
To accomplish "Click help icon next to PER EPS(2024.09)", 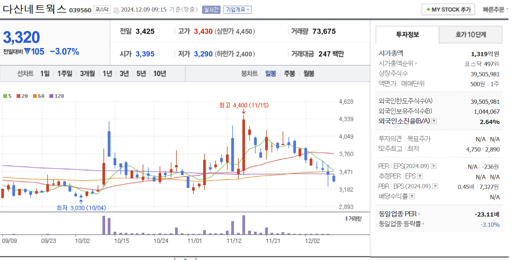I will click(434, 166).
